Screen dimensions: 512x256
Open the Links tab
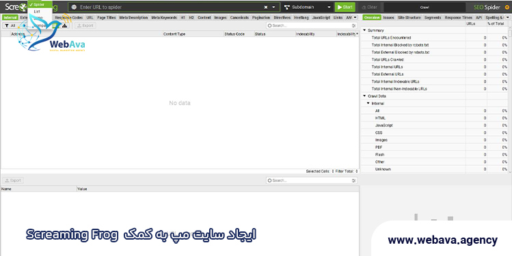click(338, 18)
